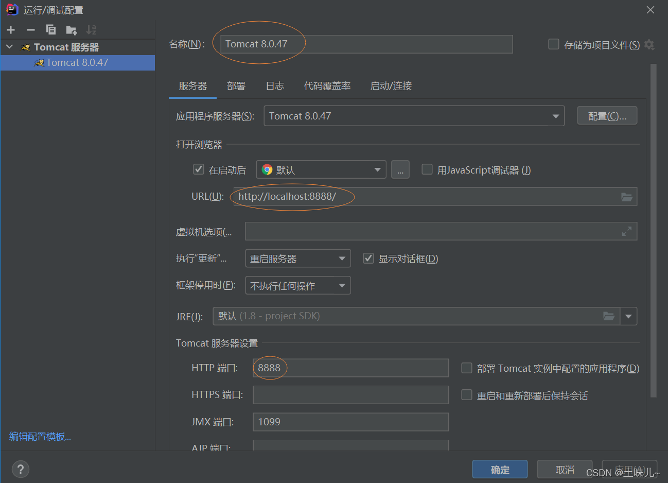Image resolution: width=668 pixels, height=483 pixels.
Task: Enable deploy applications configured in Tomcat instance
Action: 467,368
